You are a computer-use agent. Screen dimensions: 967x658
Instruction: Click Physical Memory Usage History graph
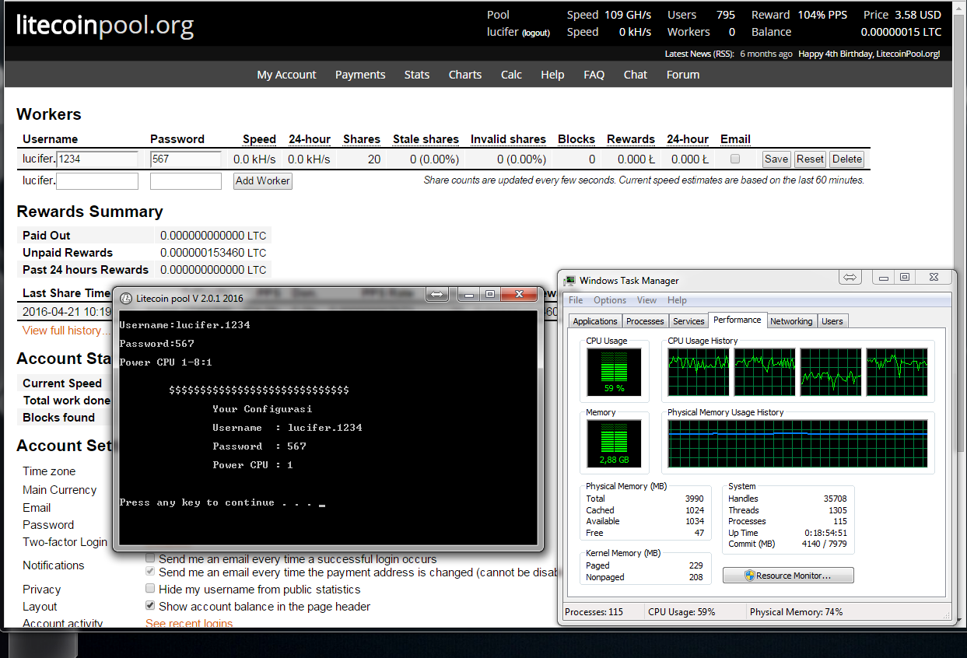tap(797, 444)
